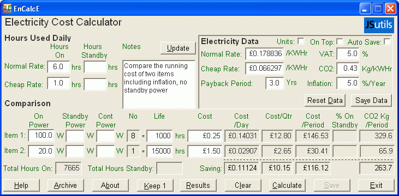The width and height of the screenshot is (399, 196).
Task: Click the Cheap Rate Hours Standby field
Action: (95, 84)
